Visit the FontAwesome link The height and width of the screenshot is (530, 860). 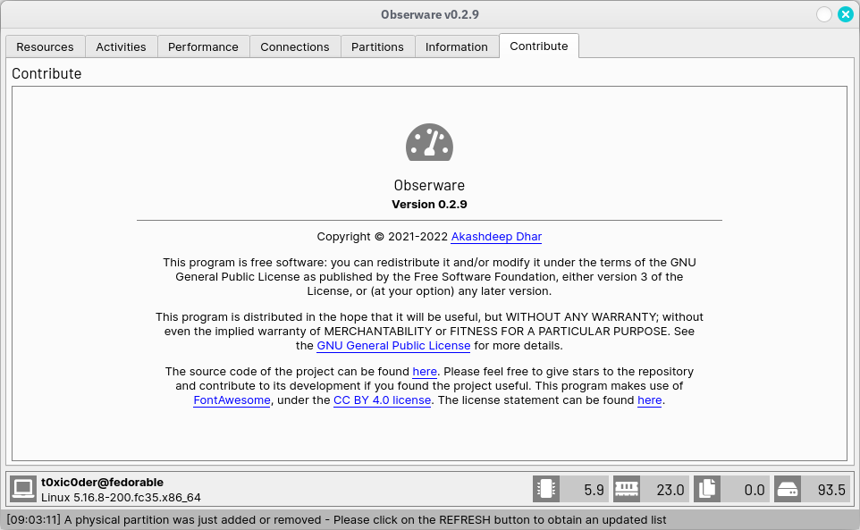pyautogui.click(x=232, y=400)
